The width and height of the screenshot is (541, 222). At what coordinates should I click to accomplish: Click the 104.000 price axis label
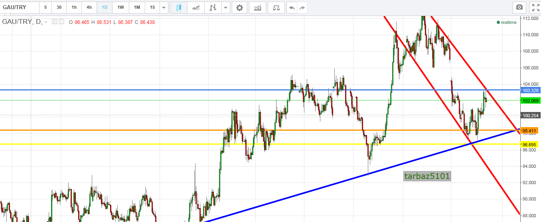(530, 84)
